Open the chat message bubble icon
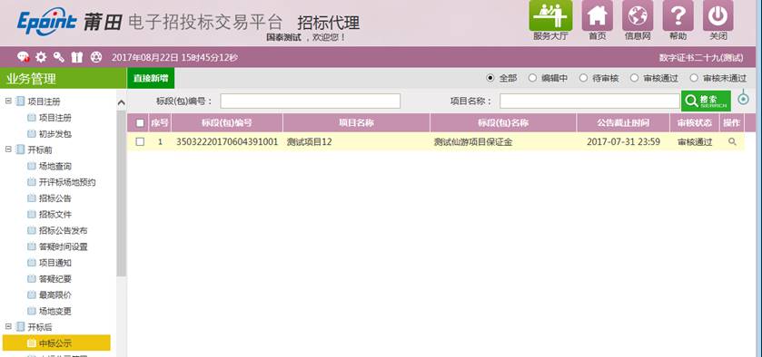The height and width of the screenshot is (357, 762). (24, 57)
